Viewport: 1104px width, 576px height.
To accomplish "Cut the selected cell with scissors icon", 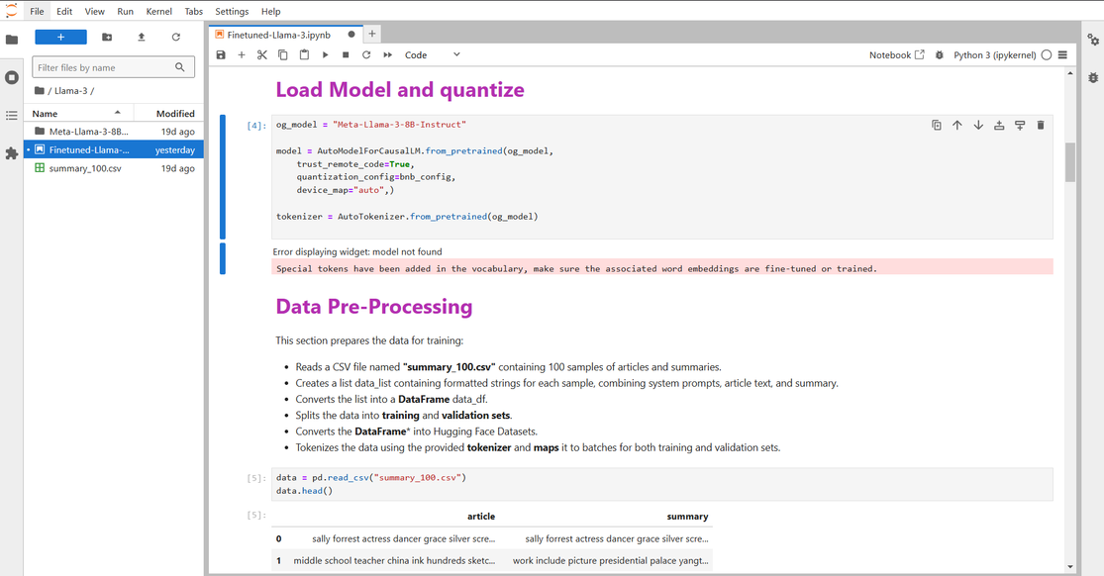I will 262,54.
